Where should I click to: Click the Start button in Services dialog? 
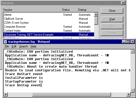click(112, 19)
